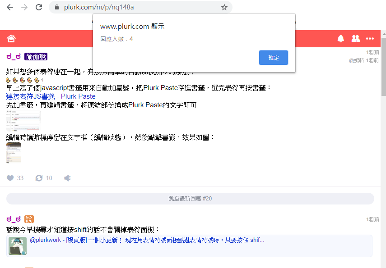Click the row of duck emoticons
This screenshot has width=386, height=268.
(x=24, y=80)
